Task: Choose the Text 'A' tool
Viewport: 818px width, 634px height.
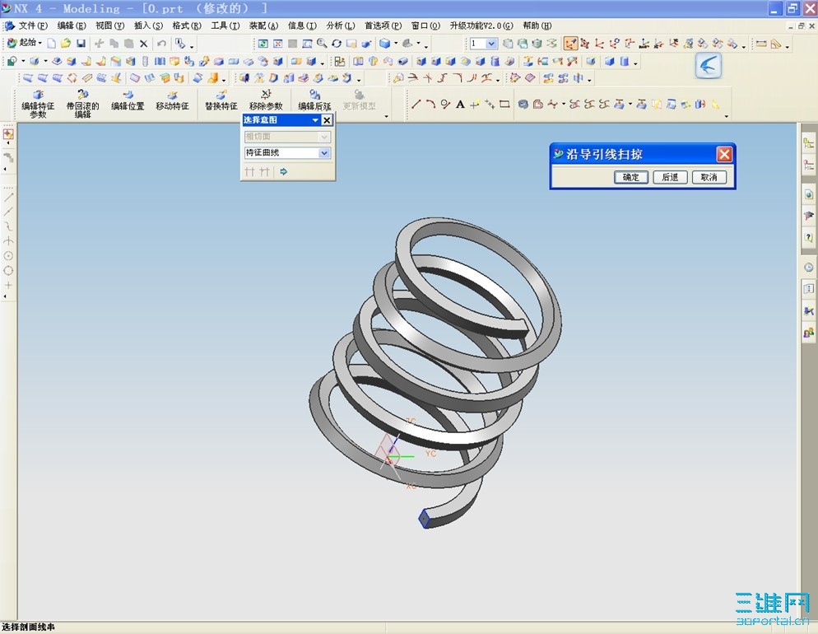Action: click(460, 105)
